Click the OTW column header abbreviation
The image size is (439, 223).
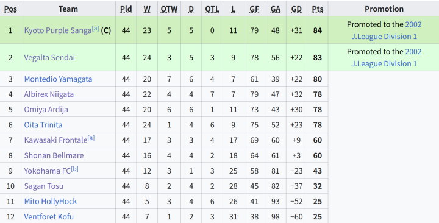pos(169,9)
